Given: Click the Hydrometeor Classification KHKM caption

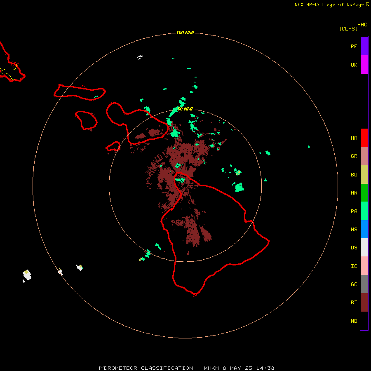Looking at the screenshot, I should 185,368.
